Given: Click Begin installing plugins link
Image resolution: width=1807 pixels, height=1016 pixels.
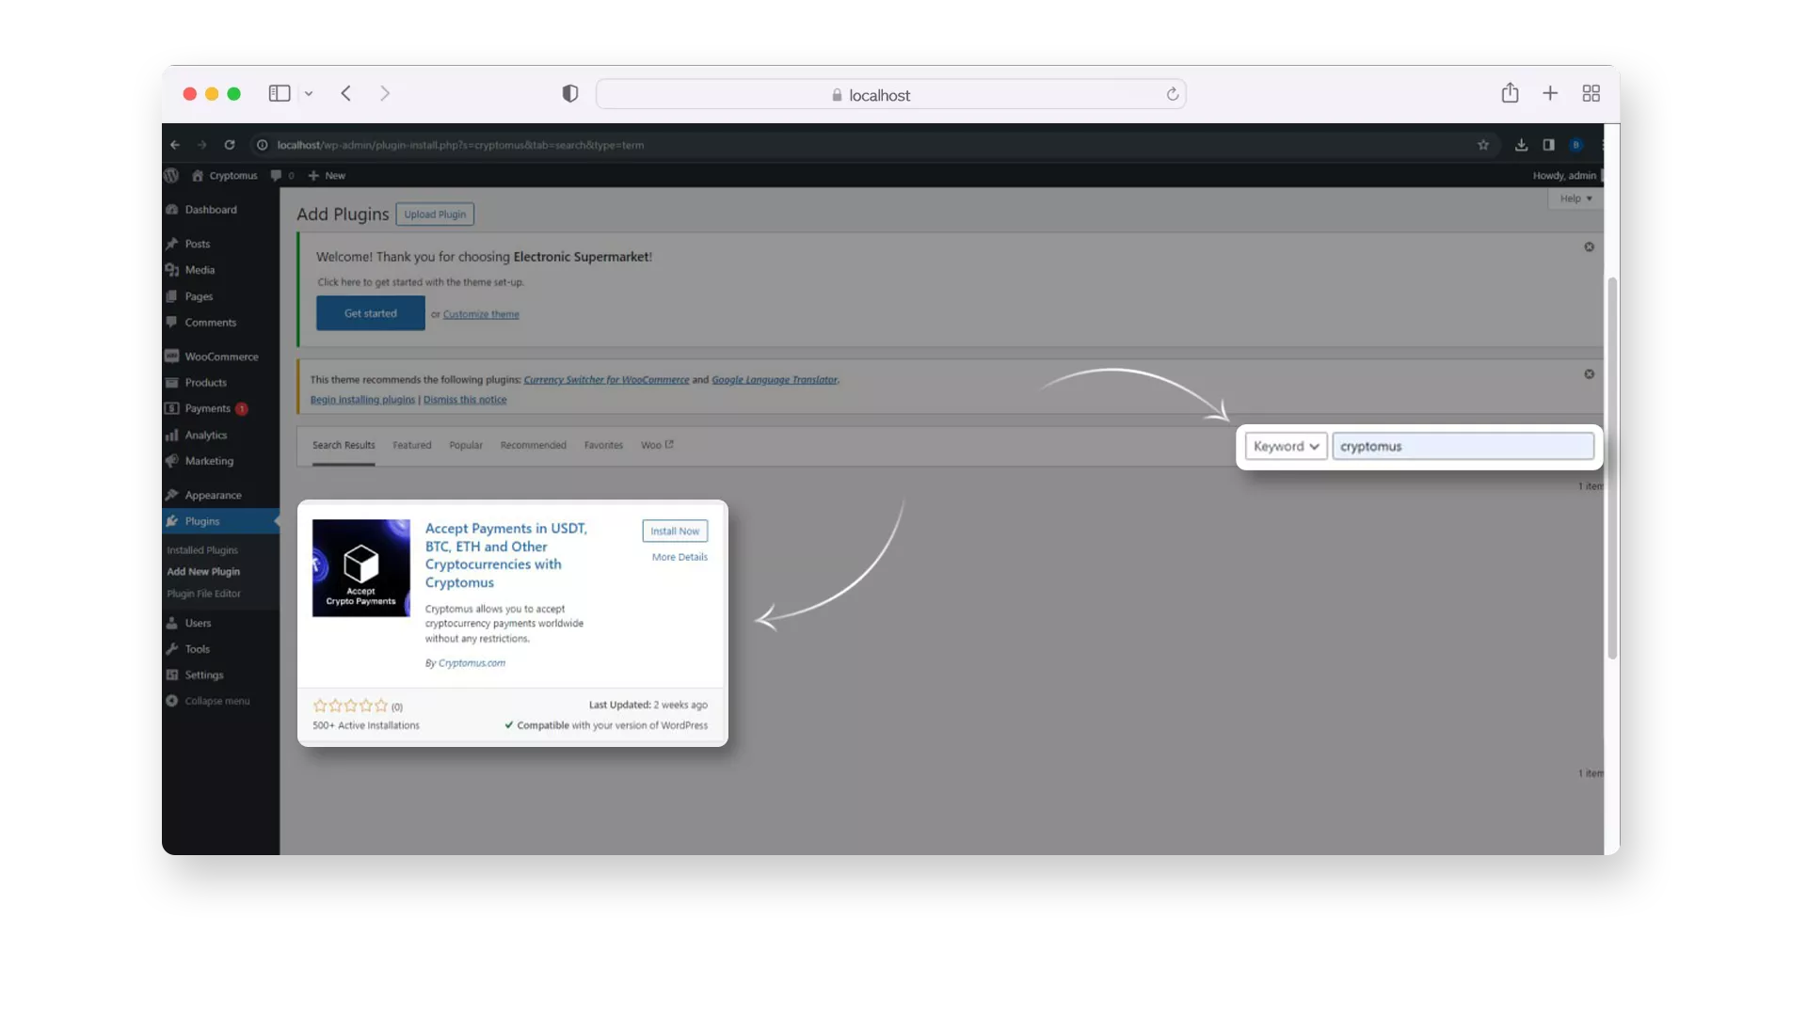Looking at the screenshot, I should 362,400.
